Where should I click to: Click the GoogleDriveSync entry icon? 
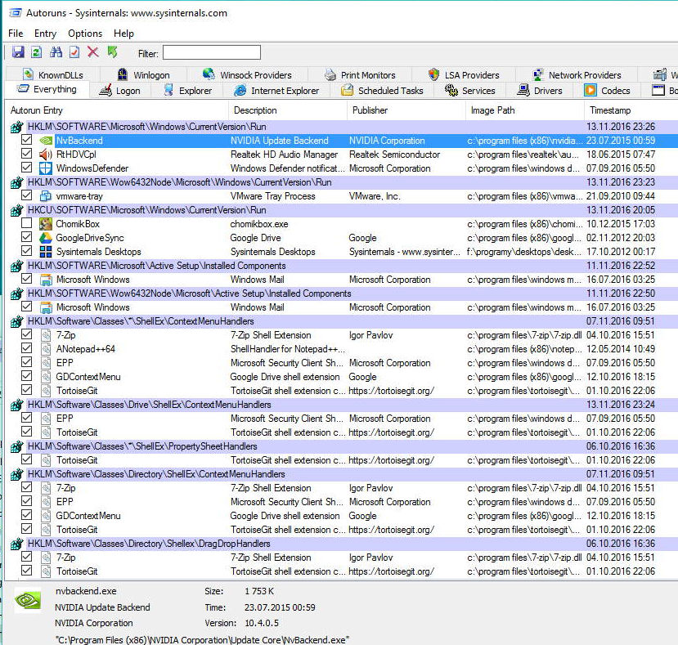pyautogui.click(x=46, y=238)
